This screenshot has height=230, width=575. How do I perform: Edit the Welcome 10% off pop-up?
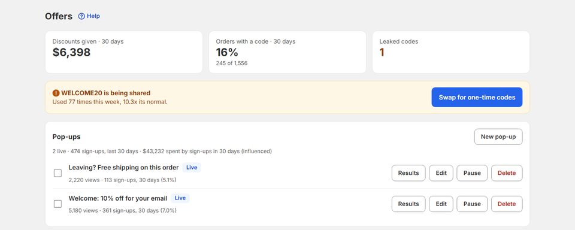441,204
